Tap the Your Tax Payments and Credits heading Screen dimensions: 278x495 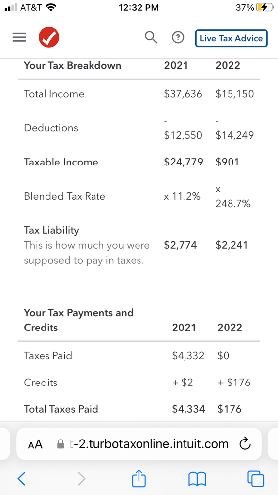pyautogui.click(x=79, y=320)
